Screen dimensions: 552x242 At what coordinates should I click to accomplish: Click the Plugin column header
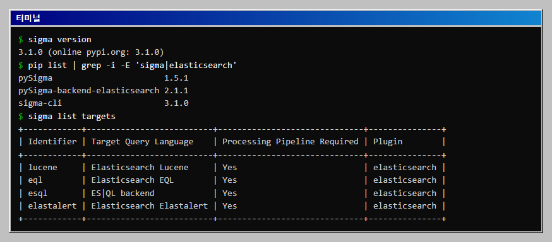(x=388, y=142)
